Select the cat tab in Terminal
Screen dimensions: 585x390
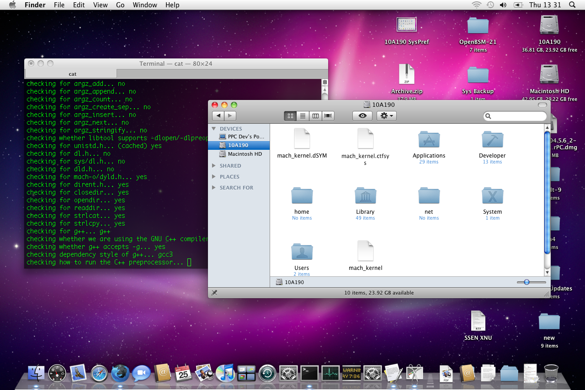(72, 74)
